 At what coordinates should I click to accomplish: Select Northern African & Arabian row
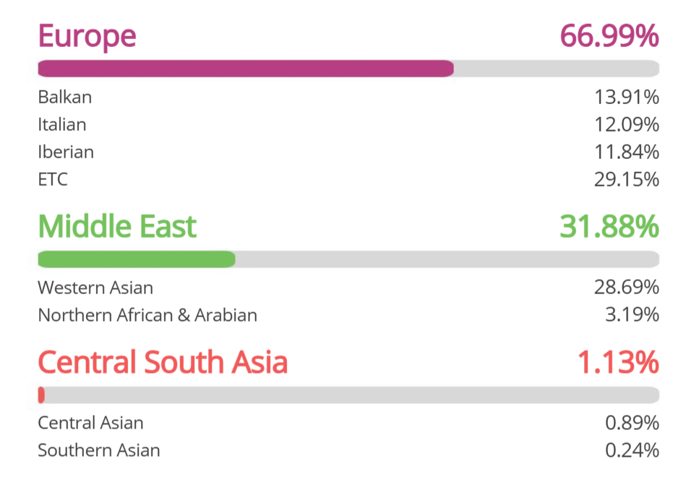(x=147, y=315)
